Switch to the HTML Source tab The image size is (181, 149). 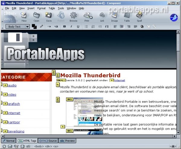pos(48,141)
